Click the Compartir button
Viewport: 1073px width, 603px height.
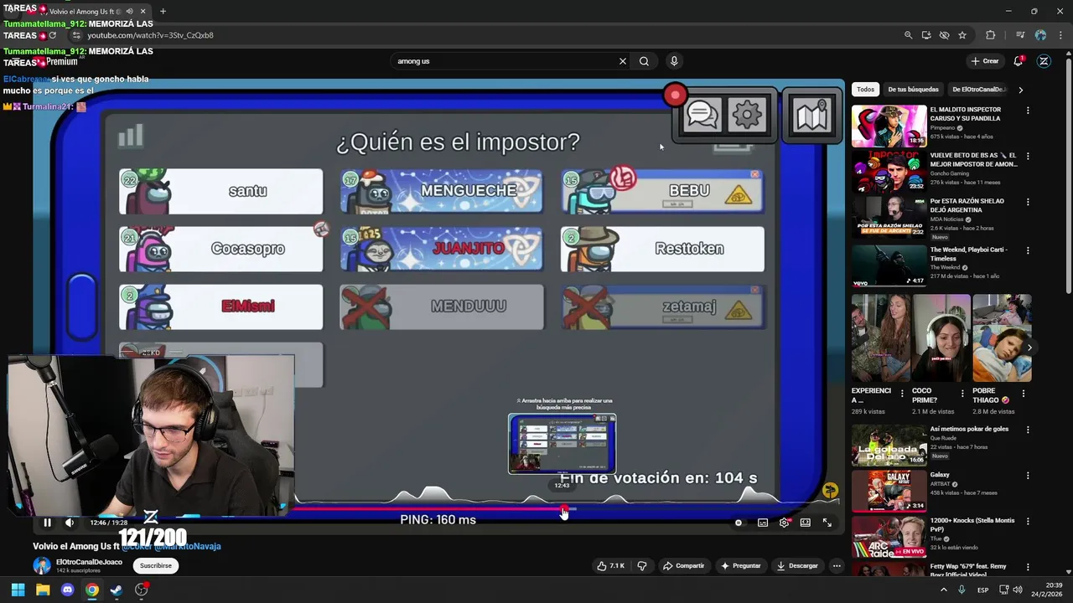pos(683,566)
